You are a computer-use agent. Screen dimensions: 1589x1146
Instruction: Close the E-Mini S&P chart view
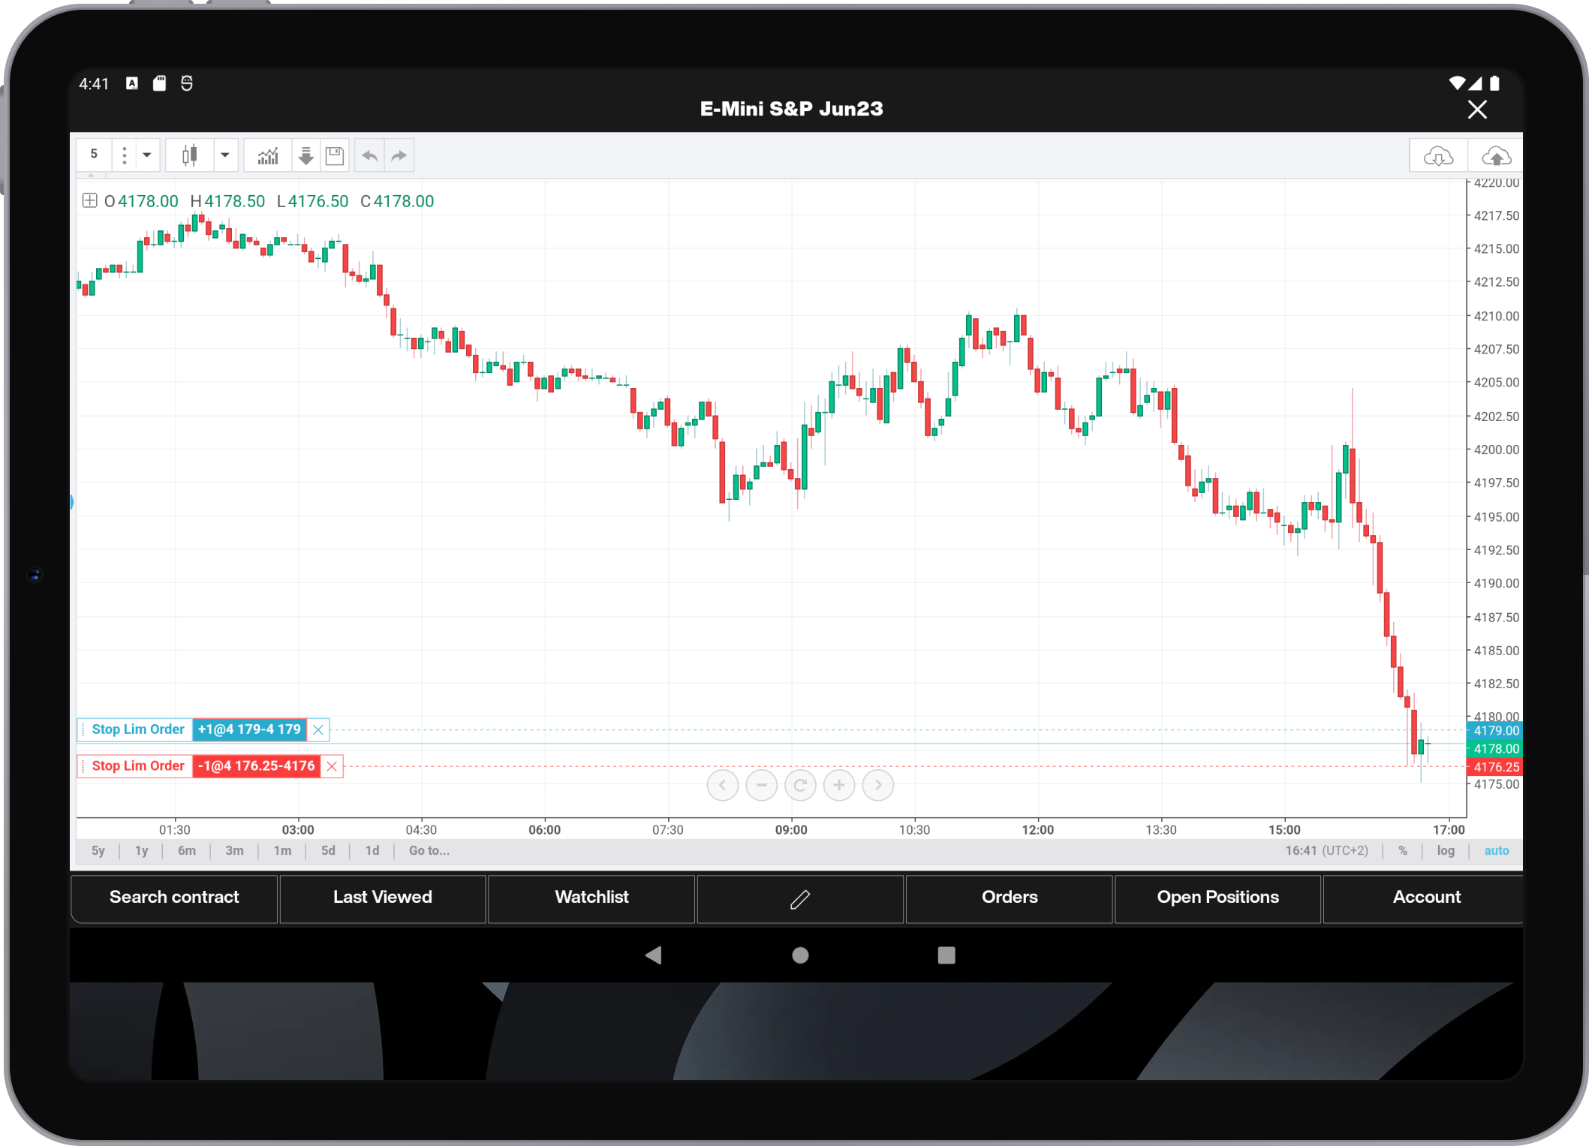(x=1477, y=110)
